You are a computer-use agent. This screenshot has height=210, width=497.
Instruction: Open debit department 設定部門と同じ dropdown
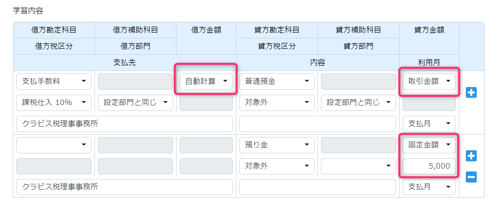(136, 103)
